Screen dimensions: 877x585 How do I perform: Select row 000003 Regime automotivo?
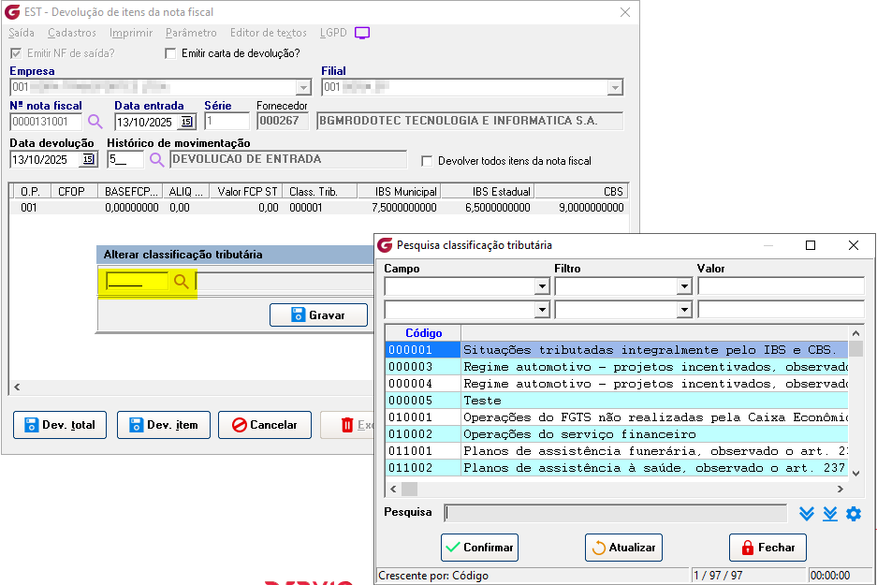pos(617,367)
